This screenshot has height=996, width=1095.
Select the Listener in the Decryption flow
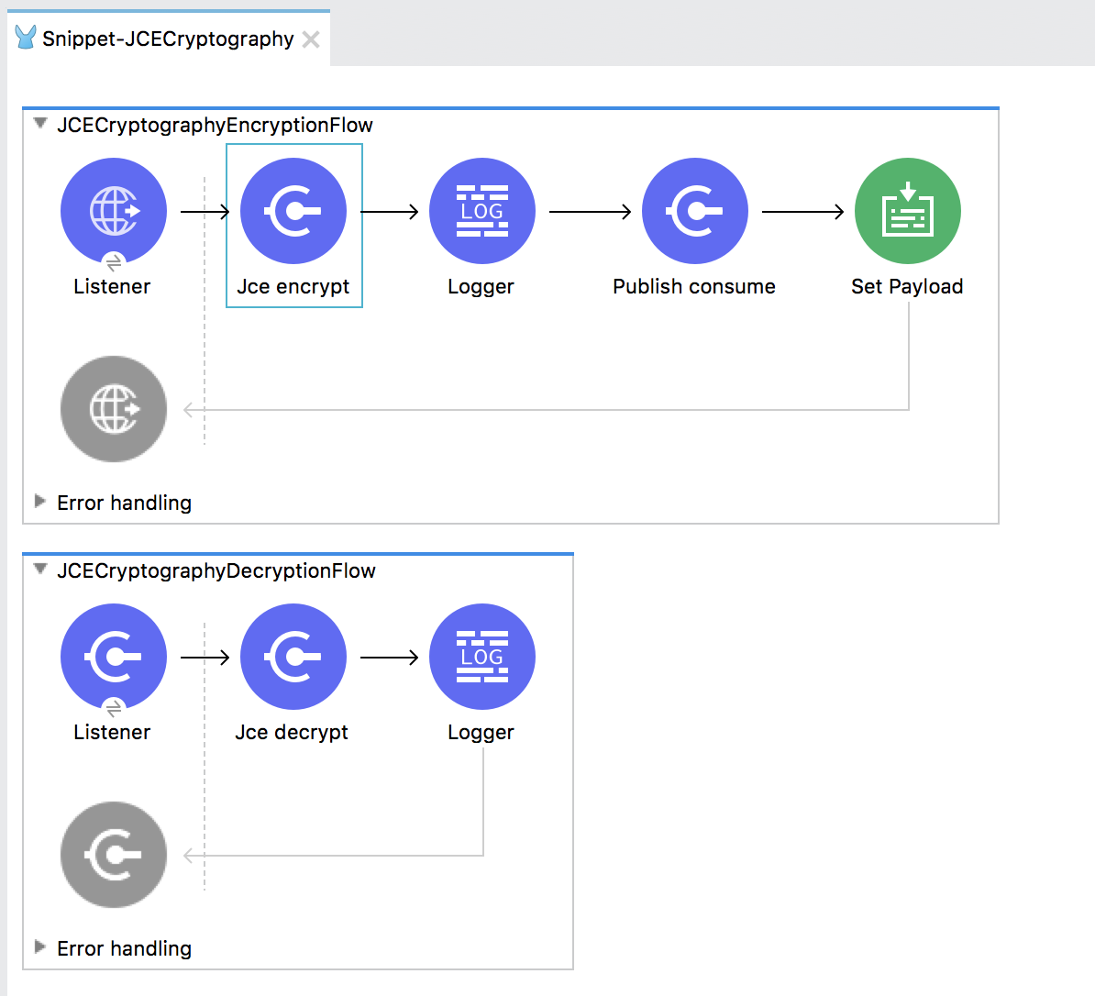pyautogui.click(x=114, y=657)
